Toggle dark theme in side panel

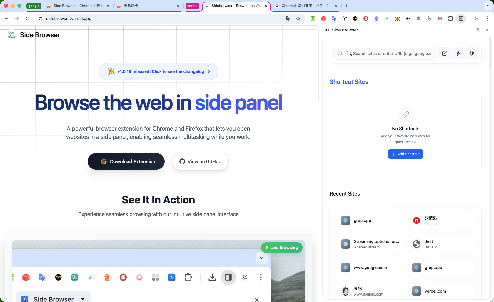[472, 53]
